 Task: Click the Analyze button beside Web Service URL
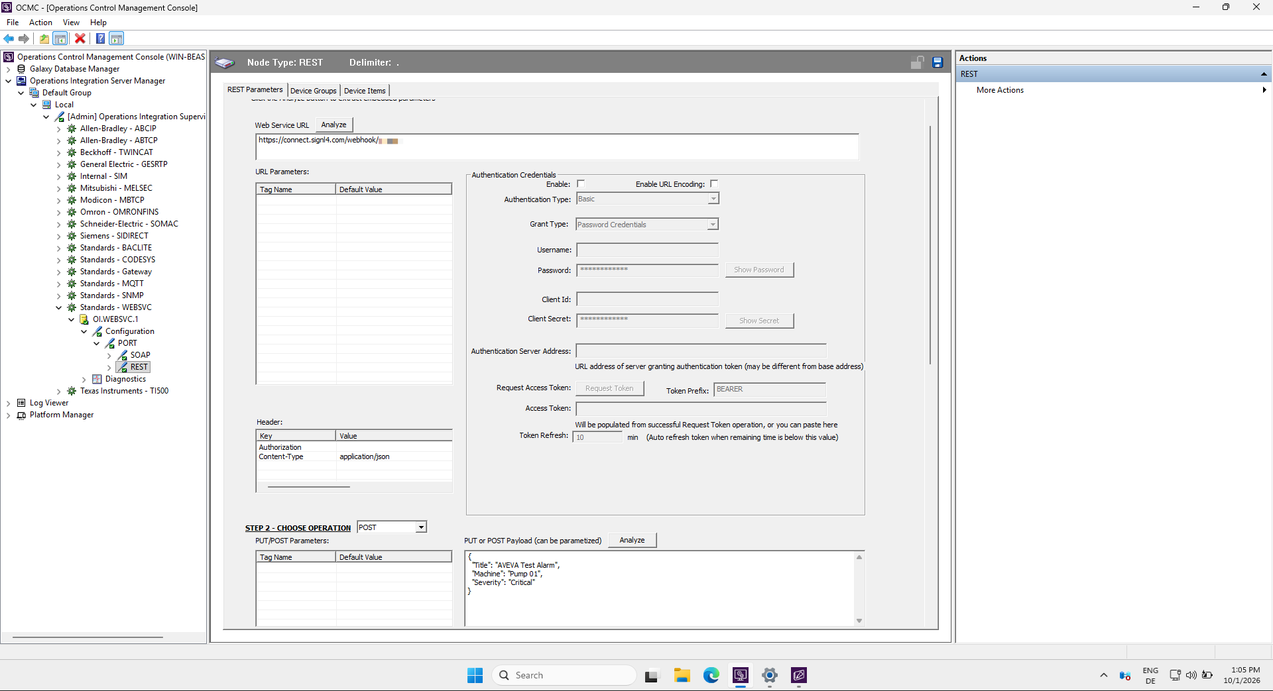click(x=333, y=125)
